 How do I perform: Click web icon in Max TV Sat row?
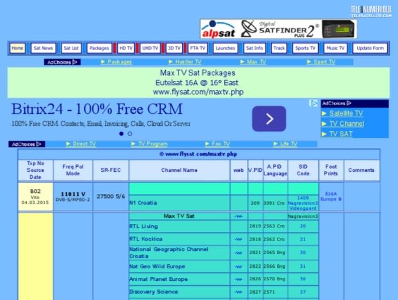[x=238, y=216]
